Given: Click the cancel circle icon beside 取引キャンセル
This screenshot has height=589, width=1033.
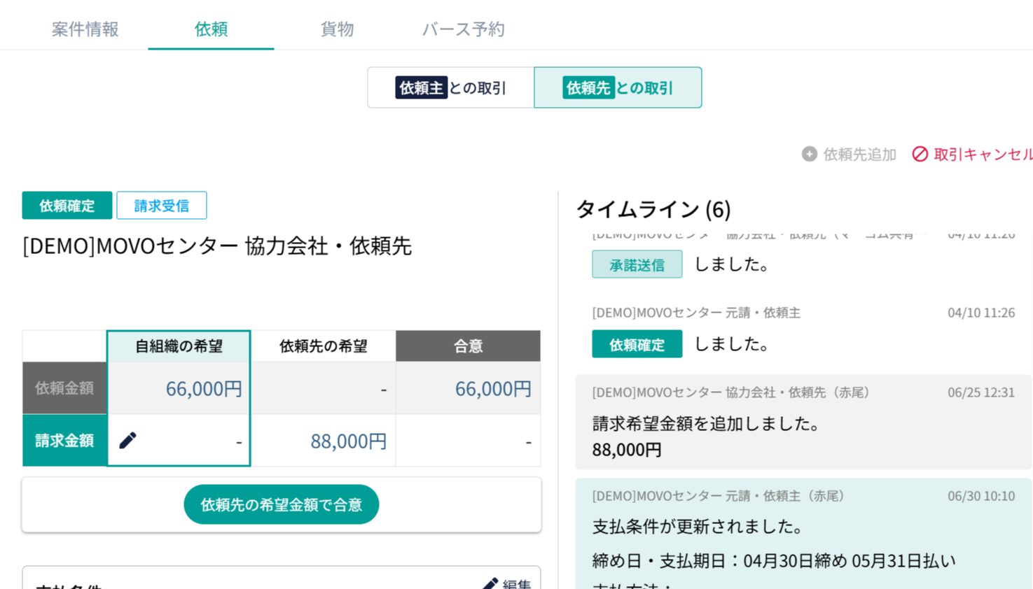Looking at the screenshot, I should coord(920,154).
